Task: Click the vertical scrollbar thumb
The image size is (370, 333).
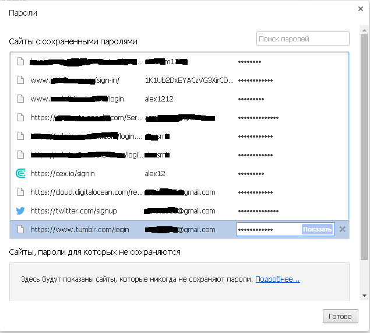Action: (x=364, y=148)
